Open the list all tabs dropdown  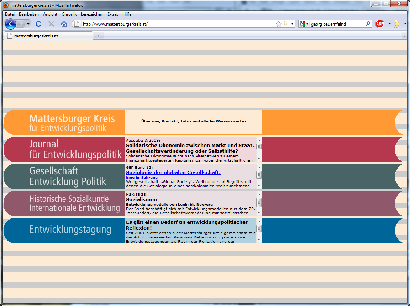tap(404, 36)
